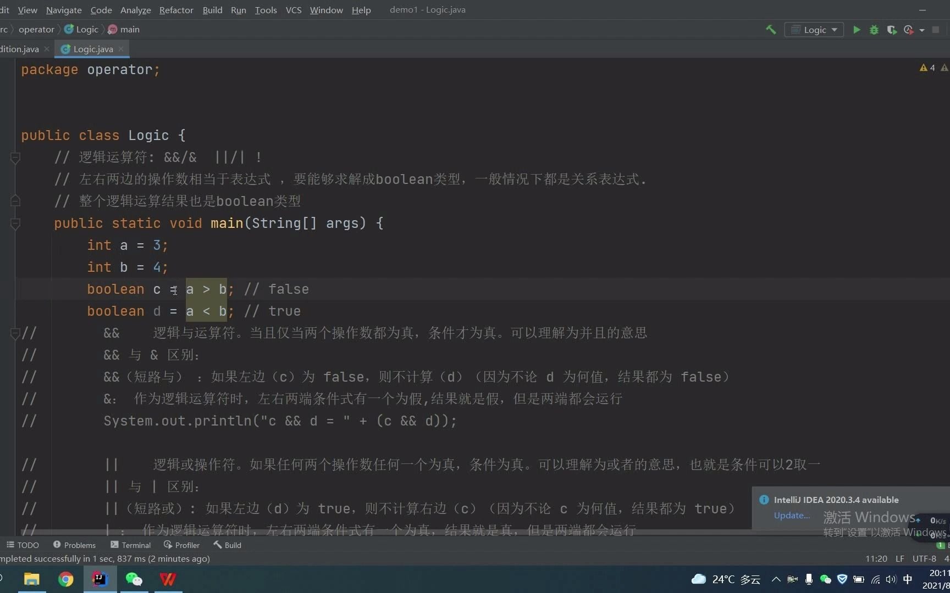Collapse the main method fold marker
950x593 pixels.
[15, 223]
